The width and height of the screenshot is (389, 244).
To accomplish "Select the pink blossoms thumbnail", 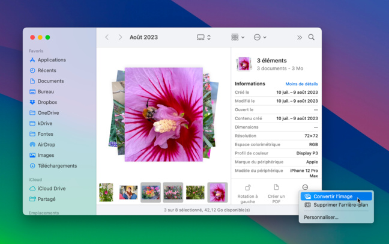I will 173,192.
